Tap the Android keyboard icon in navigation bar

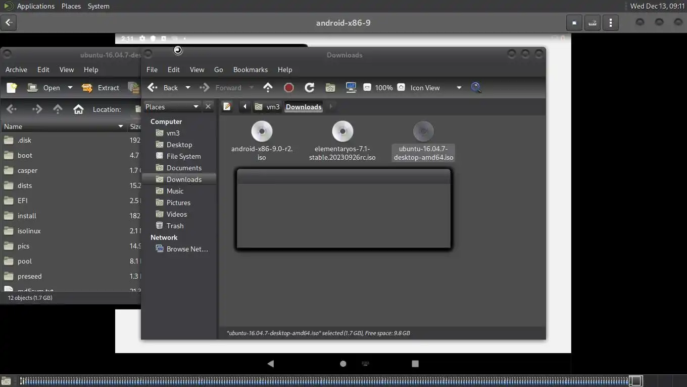pyautogui.click(x=366, y=364)
